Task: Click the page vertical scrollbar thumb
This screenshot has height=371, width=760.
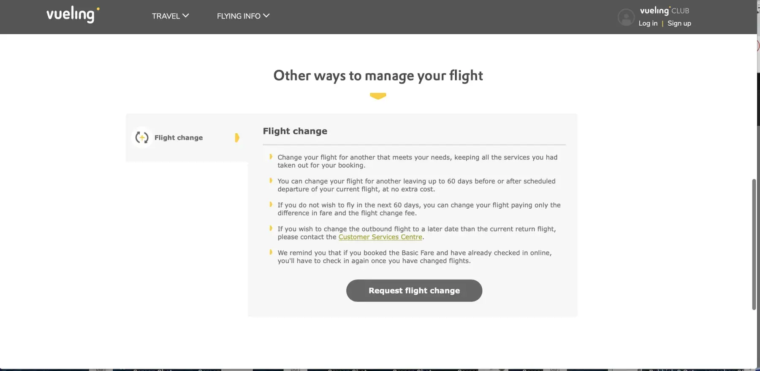Action: [754, 245]
